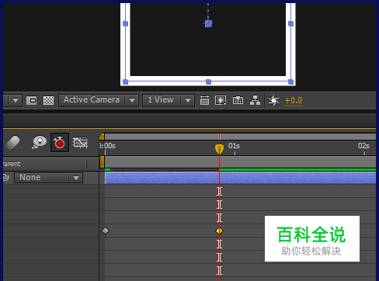This screenshot has height=281, width=379.
Task: Toggle the region of interest icon
Action: tap(32, 100)
